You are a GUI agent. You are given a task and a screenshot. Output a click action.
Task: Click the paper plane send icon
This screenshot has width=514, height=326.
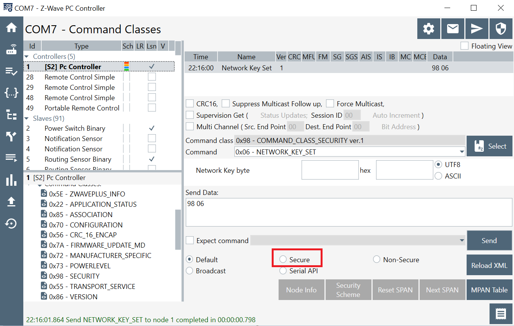pos(477,29)
